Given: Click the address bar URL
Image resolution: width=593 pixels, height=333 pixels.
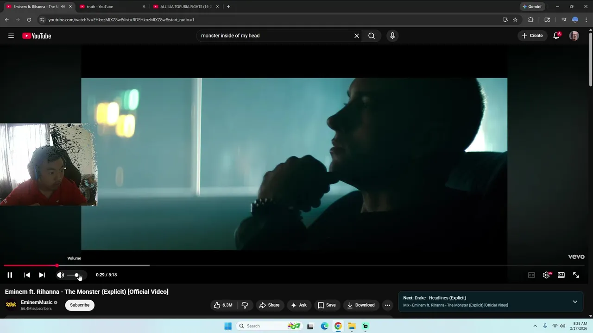Looking at the screenshot, I should click(121, 20).
